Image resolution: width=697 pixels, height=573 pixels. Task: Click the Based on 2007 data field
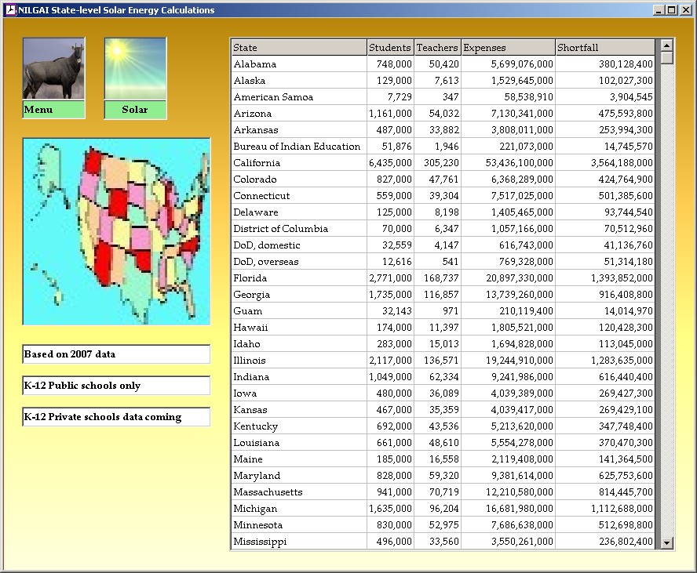click(x=116, y=354)
